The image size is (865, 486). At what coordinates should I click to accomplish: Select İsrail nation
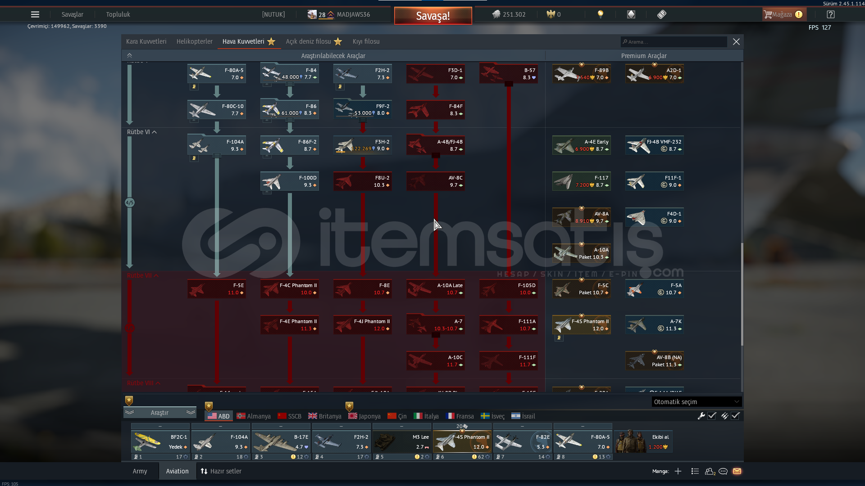tap(524, 416)
